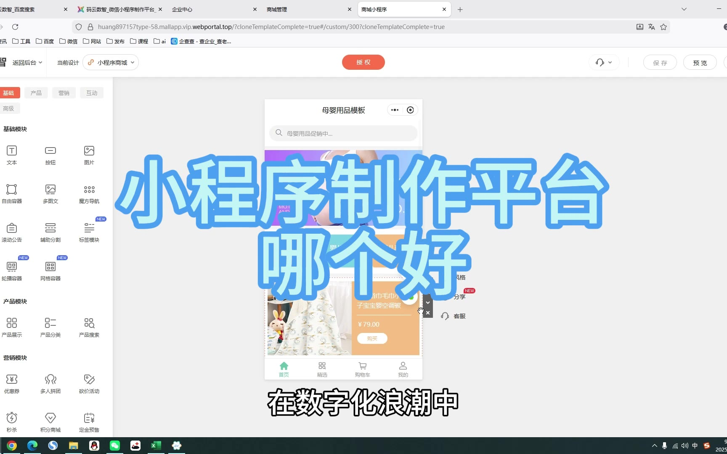This screenshot has width=727, height=454.
Task: Open the 小程序商城 design dropdown
Action: pos(111,63)
